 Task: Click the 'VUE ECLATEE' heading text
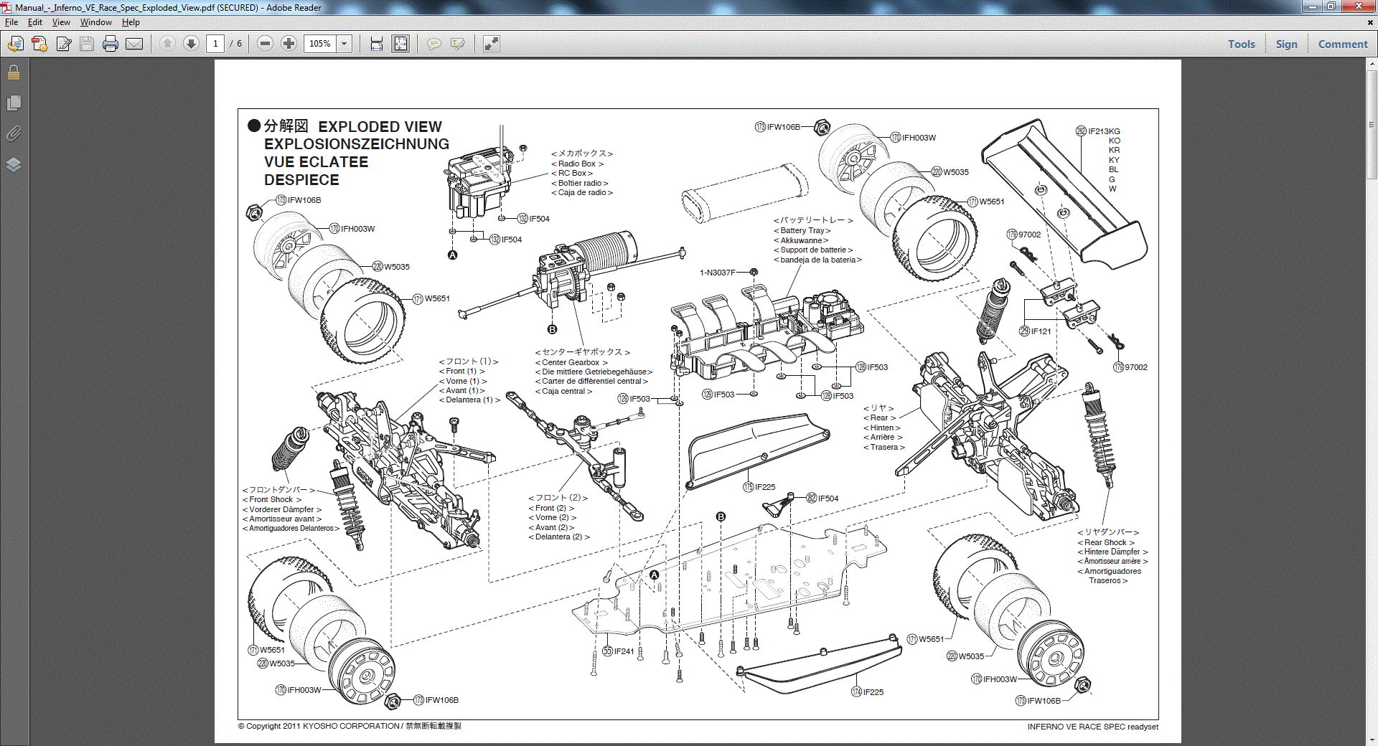coord(316,162)
